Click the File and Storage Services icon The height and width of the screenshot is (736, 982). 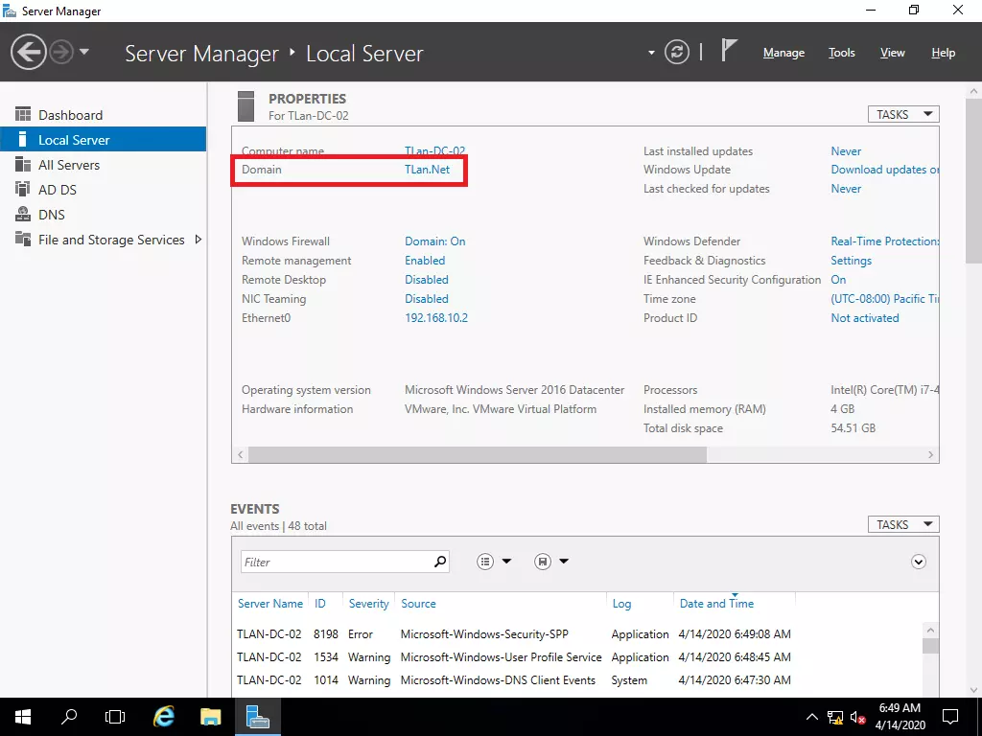pyautogui.click(x=23, y=239)
